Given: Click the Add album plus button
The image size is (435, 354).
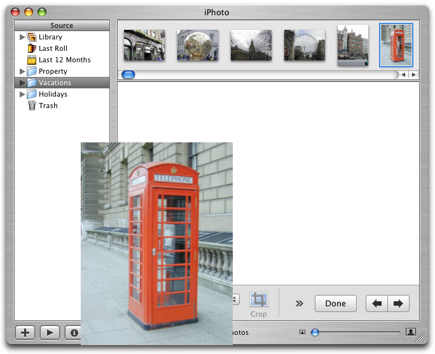Looking at the screenshot, I should (25, 332).
